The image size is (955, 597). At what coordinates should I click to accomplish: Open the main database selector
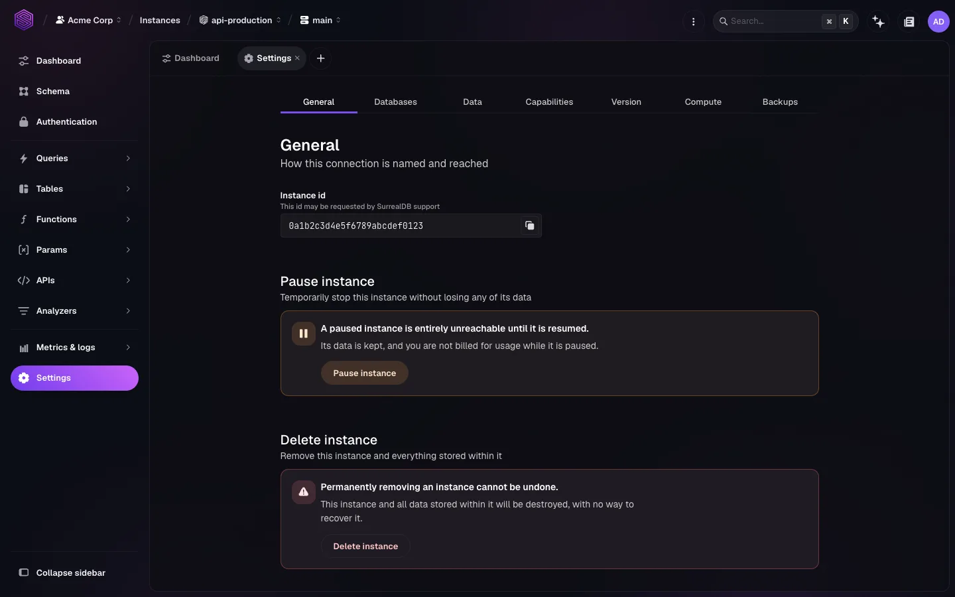pos(320,21)
